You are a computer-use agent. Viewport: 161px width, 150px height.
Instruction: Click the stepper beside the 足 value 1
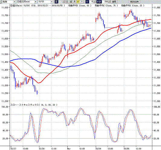click(64, 2)
